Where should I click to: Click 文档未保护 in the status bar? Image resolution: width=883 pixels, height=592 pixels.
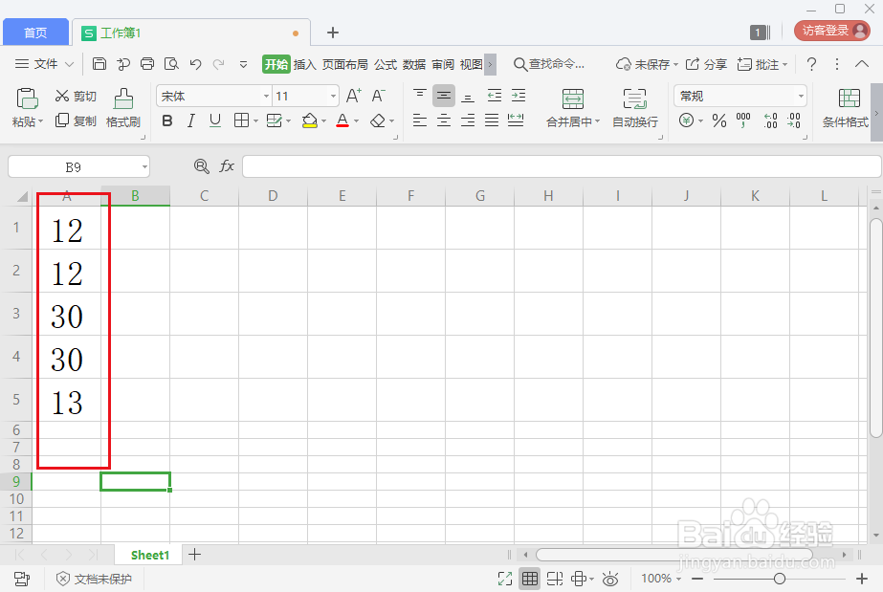coord(94,579)
